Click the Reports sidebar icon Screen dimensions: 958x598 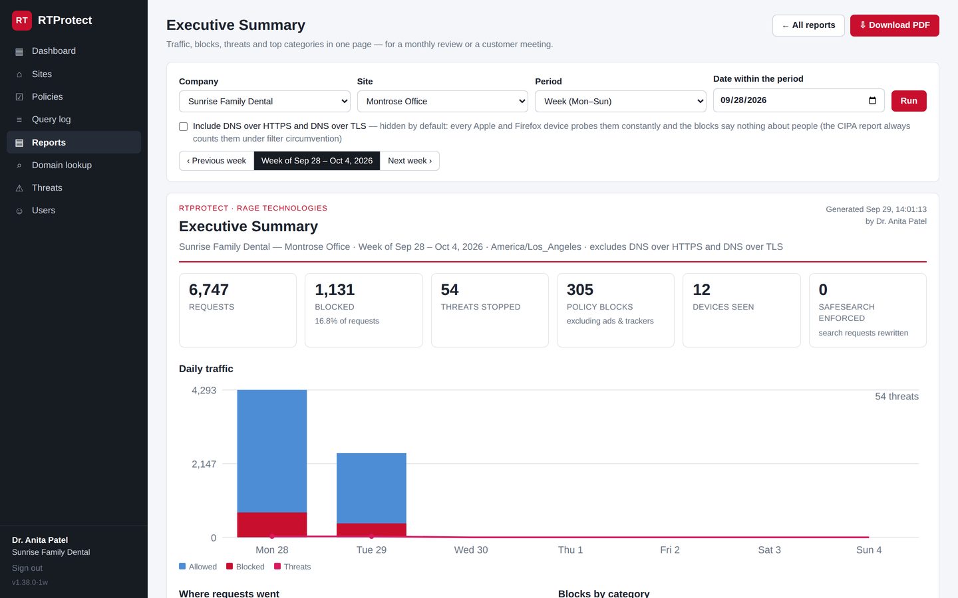(19, 143)
